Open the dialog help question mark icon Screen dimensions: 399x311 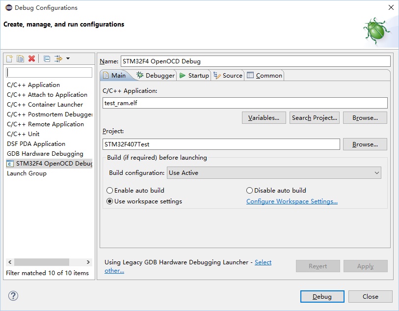(13, 296)
